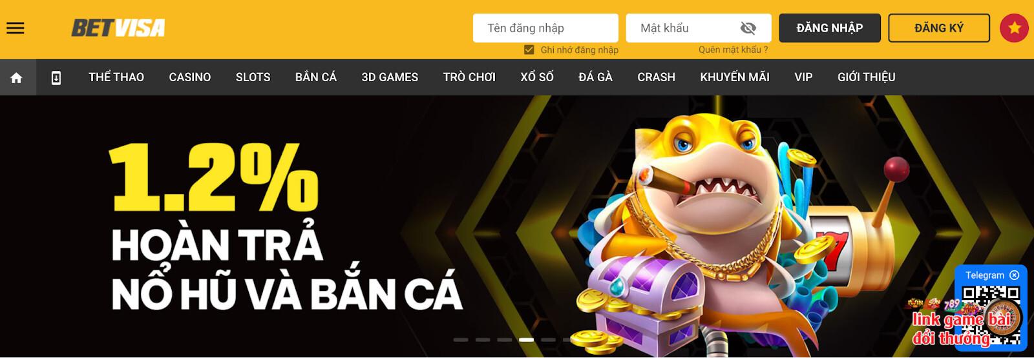Go to home via house icon
Screen dimensions: 1034x358
pyautogui.click(x=17, y=78)
